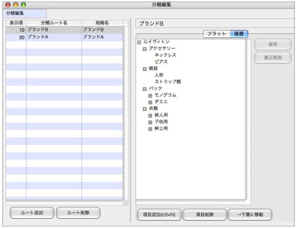Click the ブランドA short name cell
The height and width of the screenshot is (228, 298).
tap(102, 37)
